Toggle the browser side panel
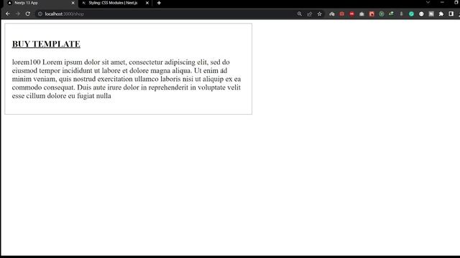 [451, 14]
